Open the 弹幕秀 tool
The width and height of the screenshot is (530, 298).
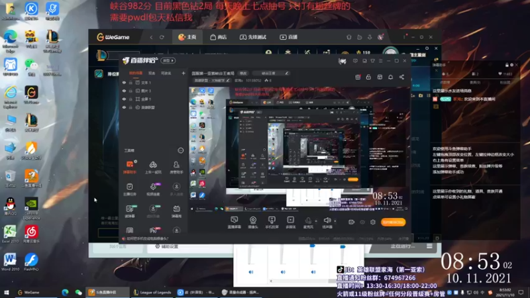176,211
